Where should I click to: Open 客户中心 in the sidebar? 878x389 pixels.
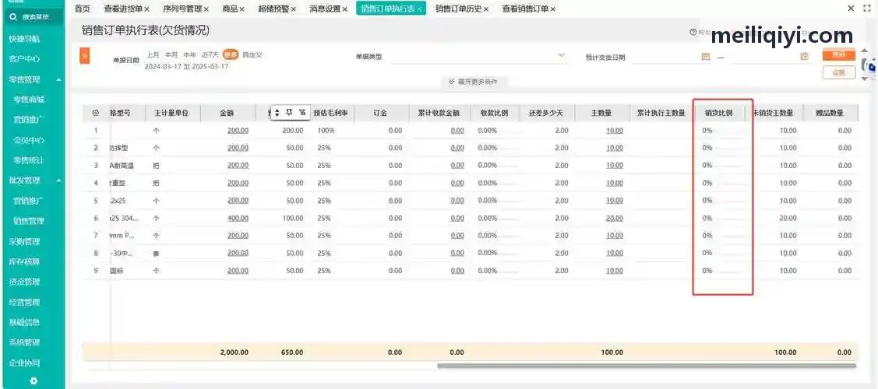[25, 59]
